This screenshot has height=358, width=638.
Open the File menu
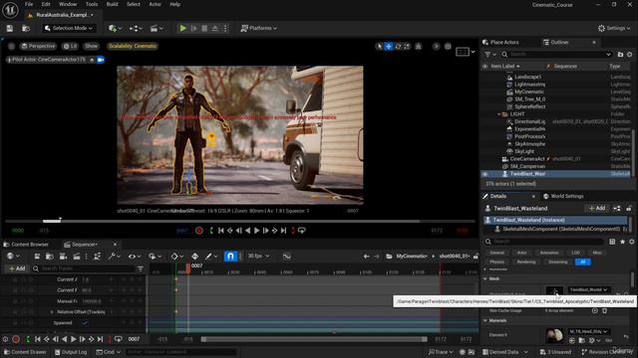click(29, 4)
